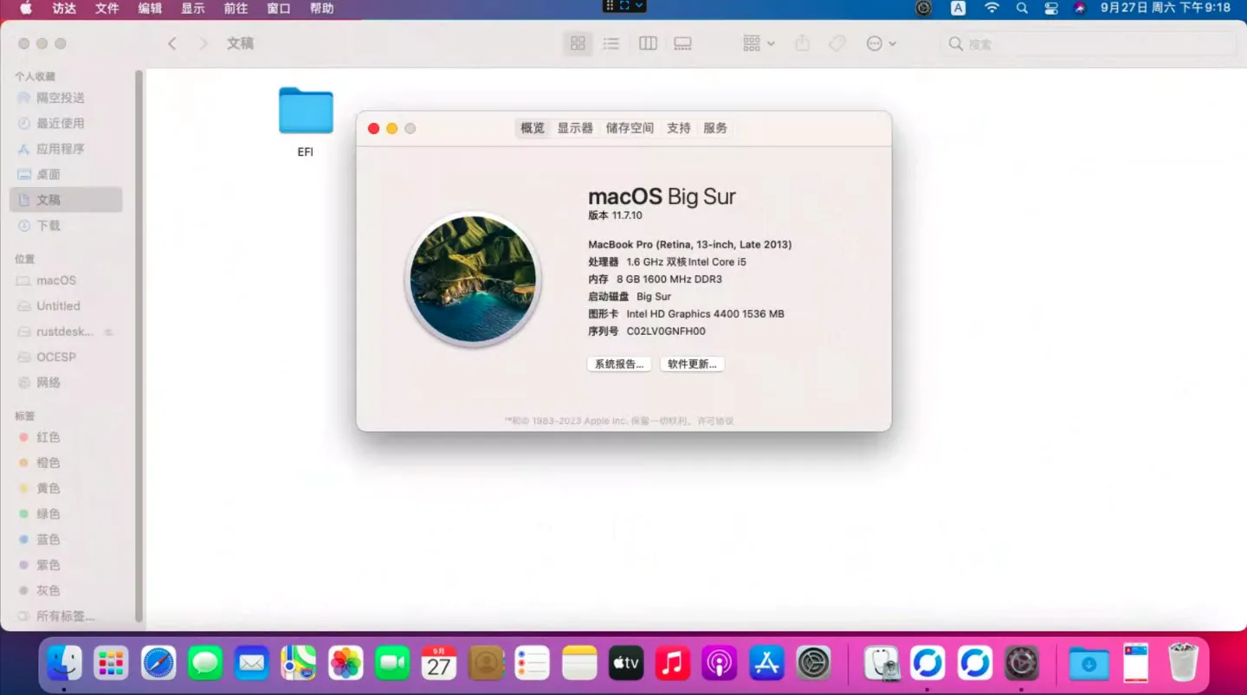Open Spotlight search from the menu bar
This screenshot has width=1247, height=695.
pyautogui.click(x=1022, y=9)
